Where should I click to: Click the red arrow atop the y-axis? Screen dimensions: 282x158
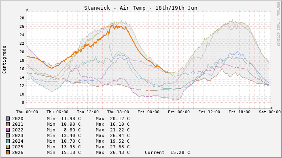27,10
